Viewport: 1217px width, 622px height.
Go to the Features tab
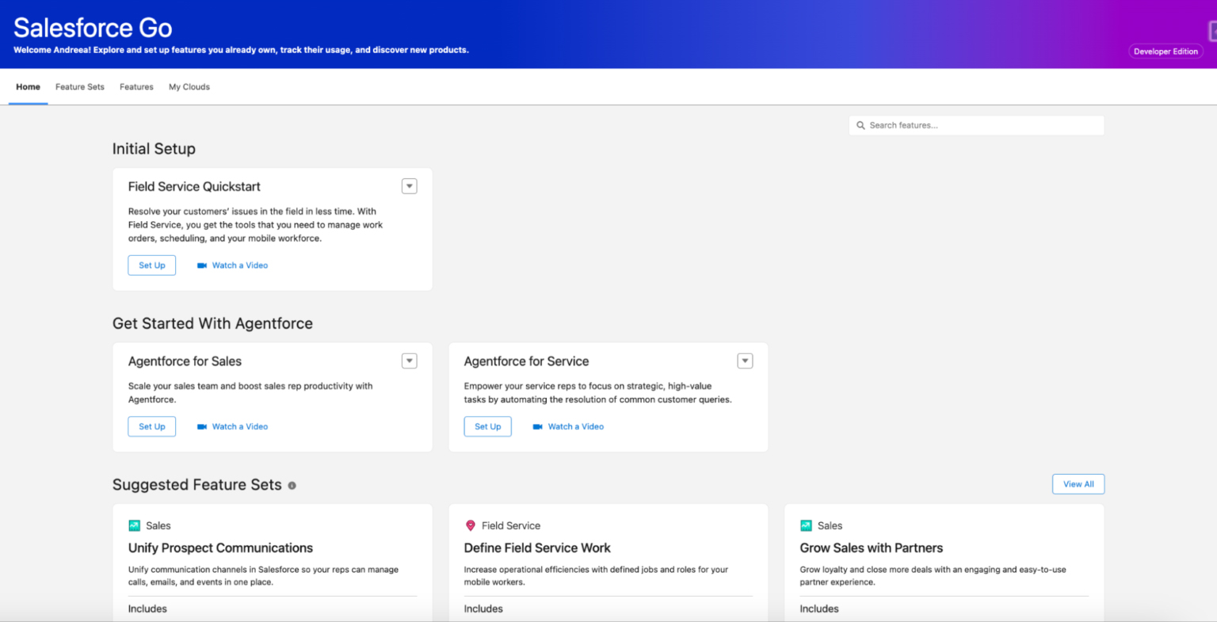click(136, 87)
